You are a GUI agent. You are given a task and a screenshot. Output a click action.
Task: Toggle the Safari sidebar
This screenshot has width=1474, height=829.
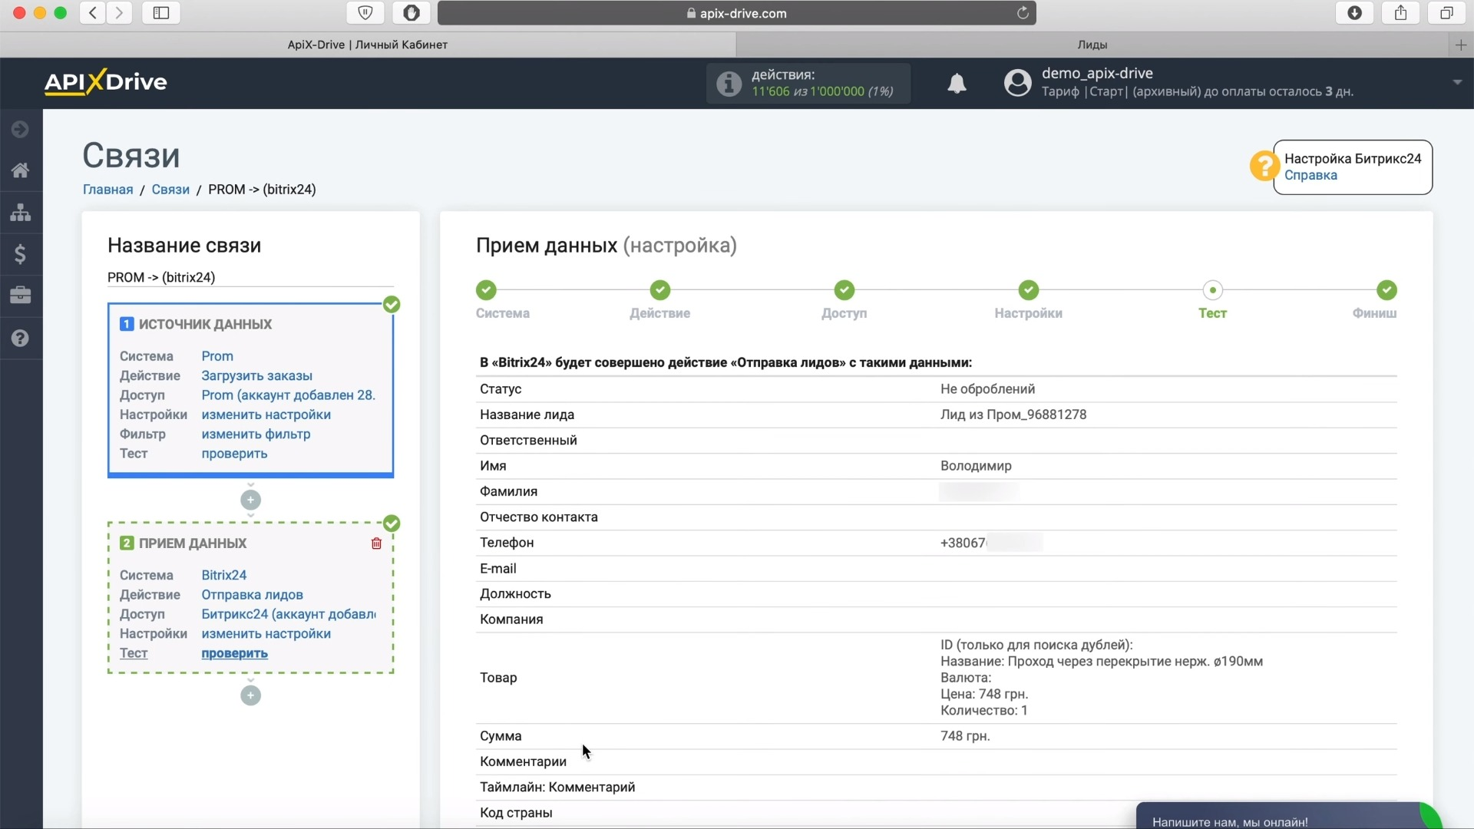click(161, 13)
